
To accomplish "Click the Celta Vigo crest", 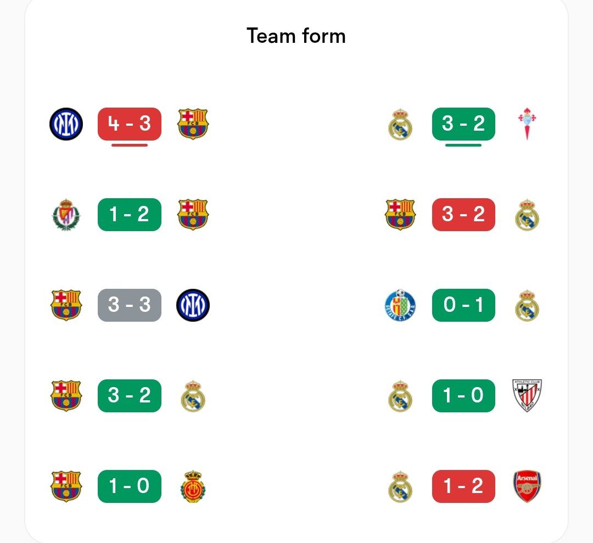I will point(527,124).
